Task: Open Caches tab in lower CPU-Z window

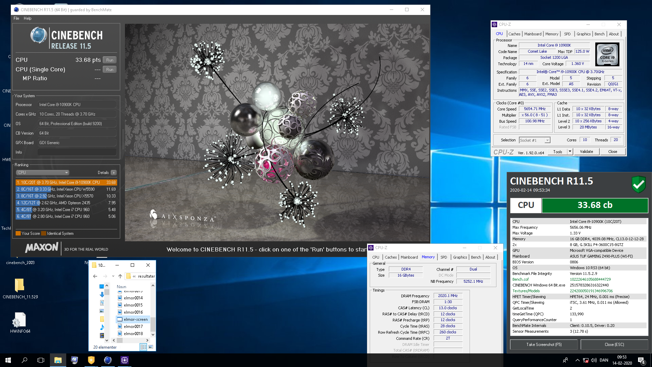Action: coord(391,257)
